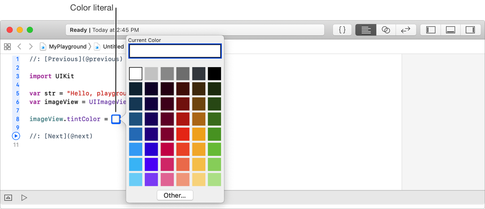The height and width of the screenshot is (209, 485).
Task: Show debug area using bottom-left triangle button
Action: click(x=8, y=197)
